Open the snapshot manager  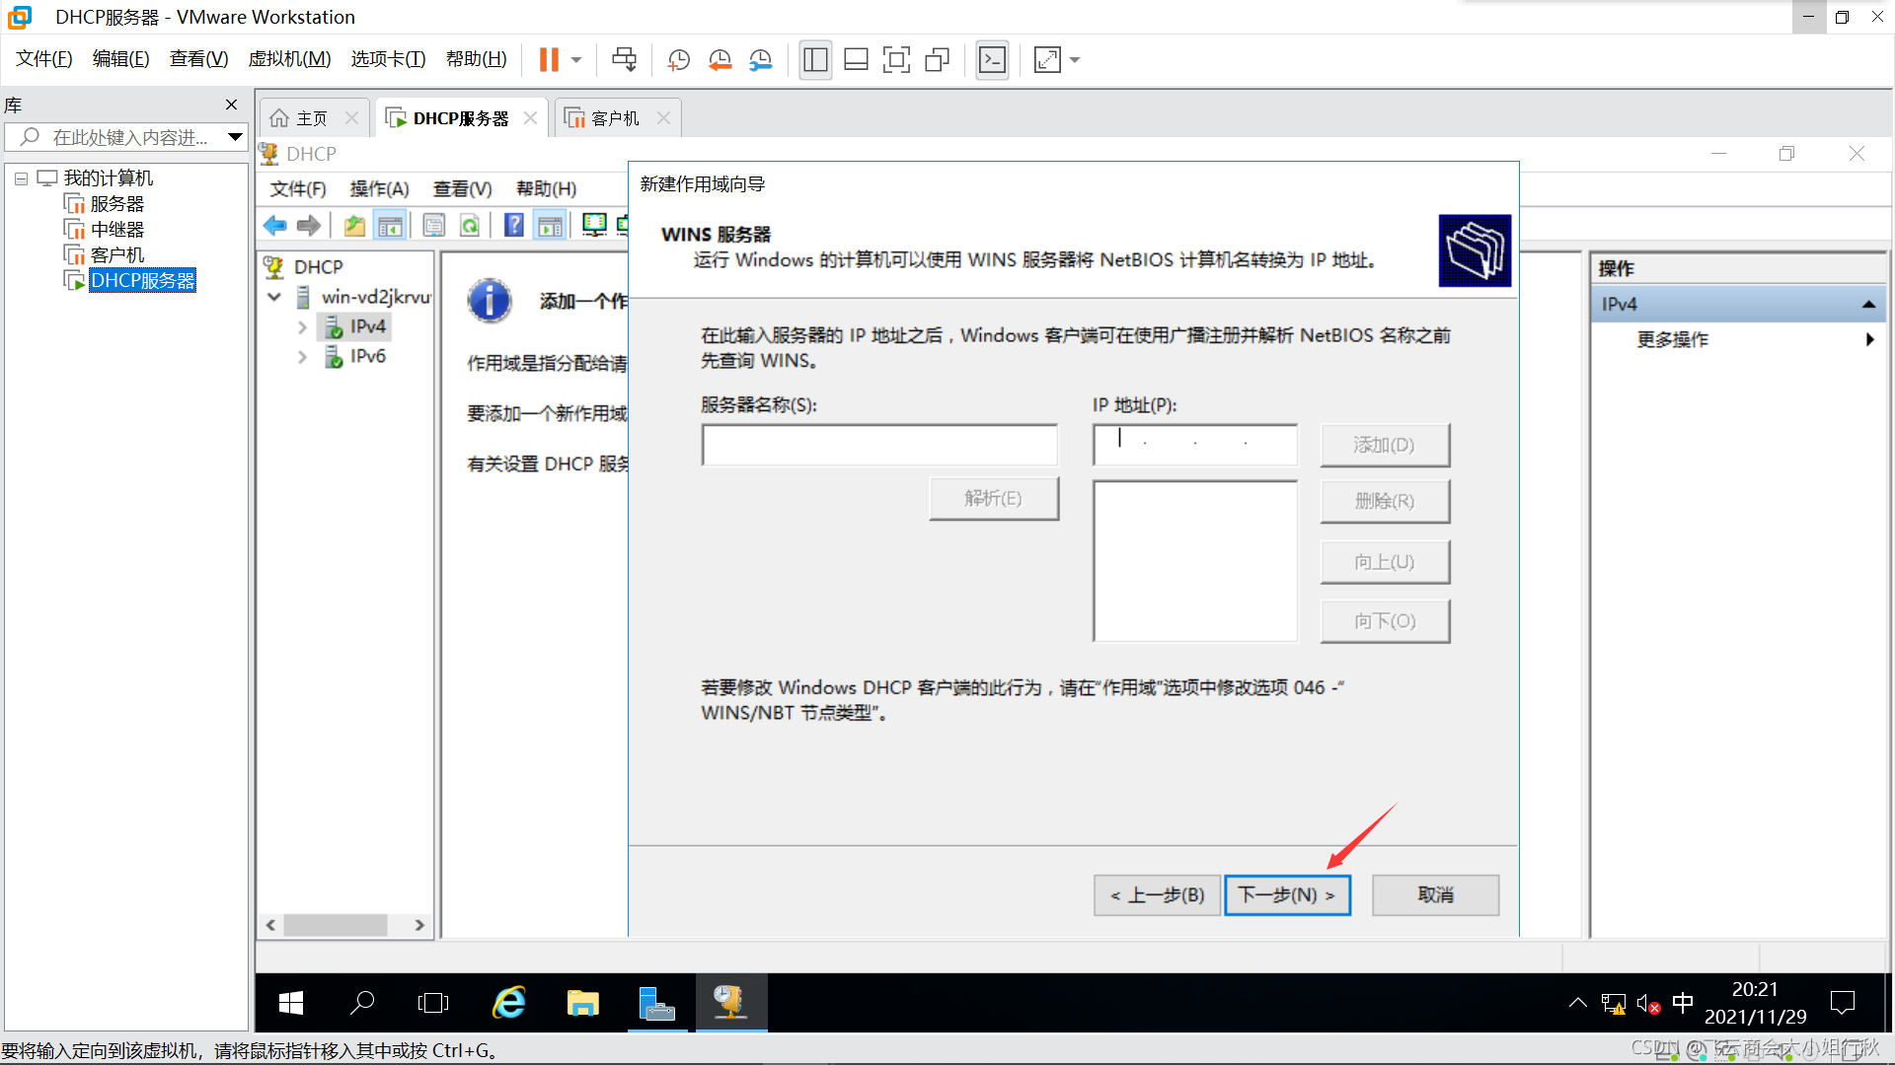click(x=760, y=60)
